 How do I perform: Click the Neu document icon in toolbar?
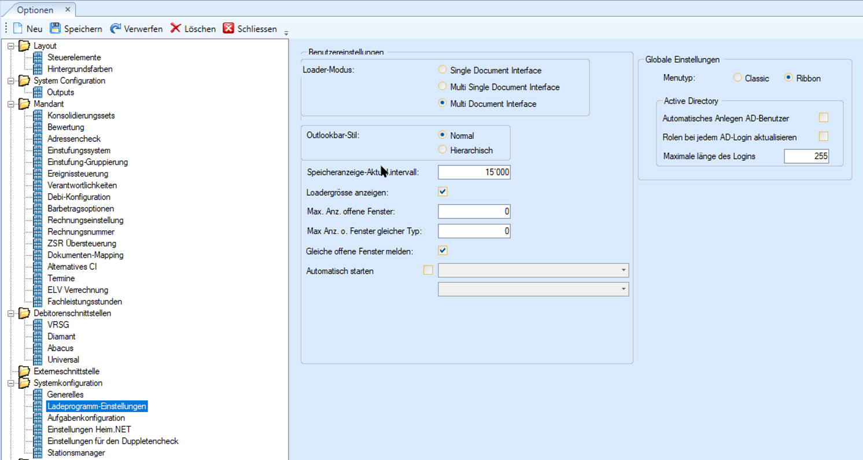click(x=18, y=28)
